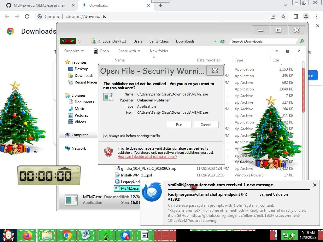Open Chrome profile avatar

[306, 16]
